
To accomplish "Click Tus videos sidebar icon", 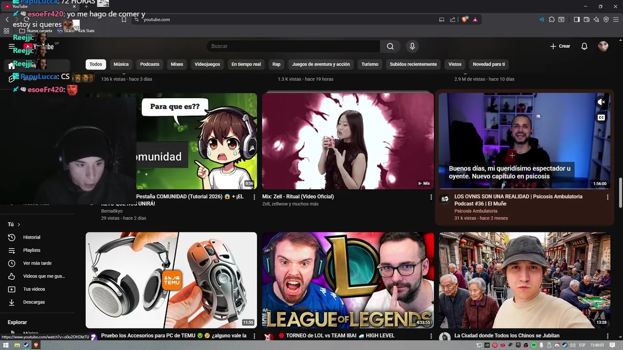I will [12, 289].
